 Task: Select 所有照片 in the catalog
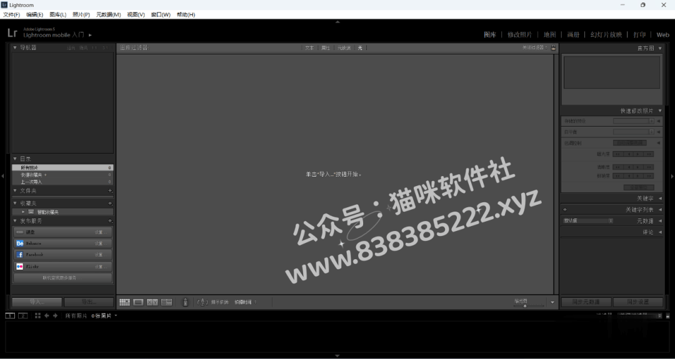pos(63,168)
